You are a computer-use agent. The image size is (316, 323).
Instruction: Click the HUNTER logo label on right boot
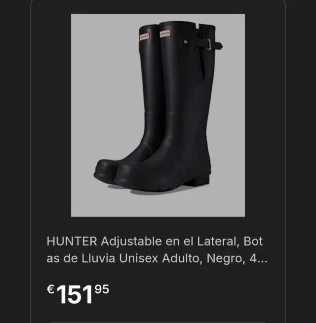click(x=165, y=34)
